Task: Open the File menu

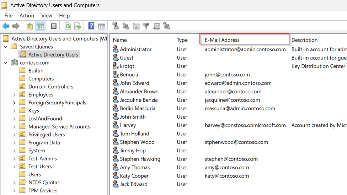Action: coord(9,16)
